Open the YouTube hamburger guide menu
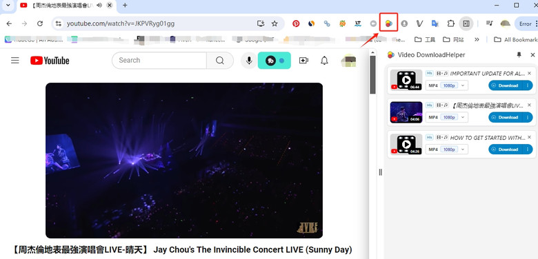This screenshot has width=538, height=259. (x=14, y=61)
